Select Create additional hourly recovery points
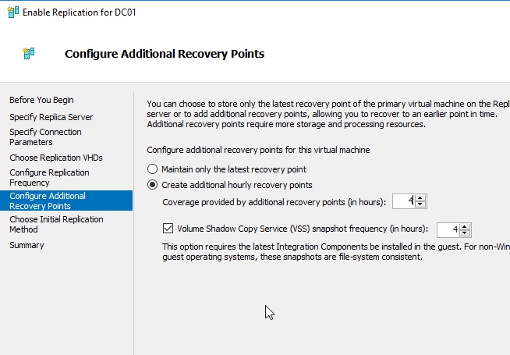 click(x=153, y=185)
